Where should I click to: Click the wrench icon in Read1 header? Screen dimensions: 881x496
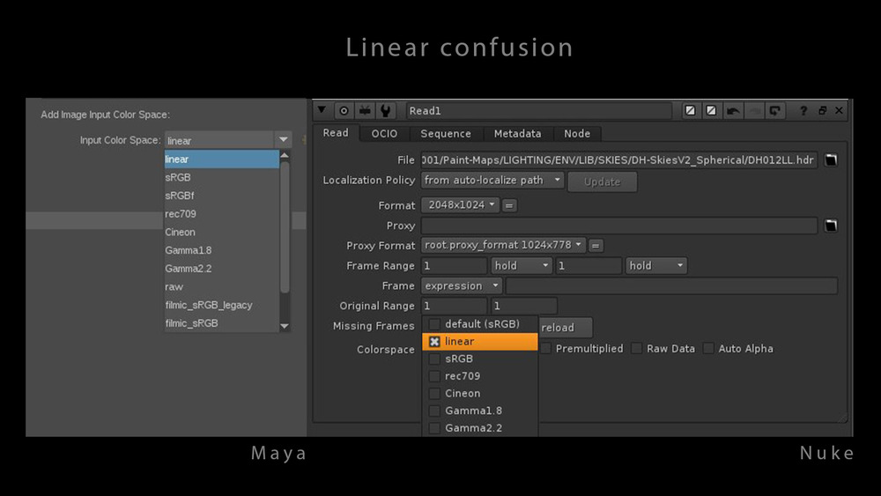tap(385, 111)
